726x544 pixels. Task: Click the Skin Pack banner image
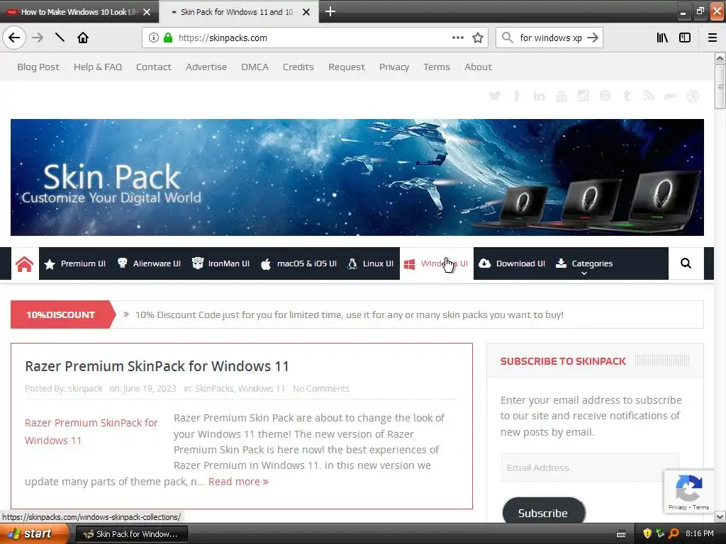click(357, 177)
